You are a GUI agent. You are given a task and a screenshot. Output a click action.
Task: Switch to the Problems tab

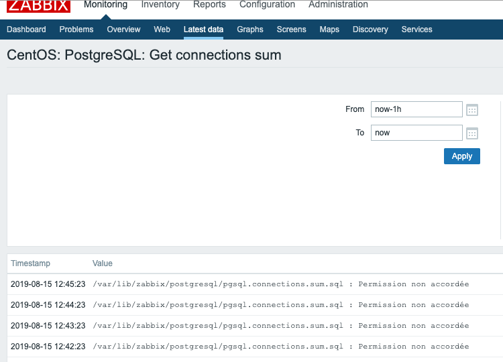[x=76, y=29]
